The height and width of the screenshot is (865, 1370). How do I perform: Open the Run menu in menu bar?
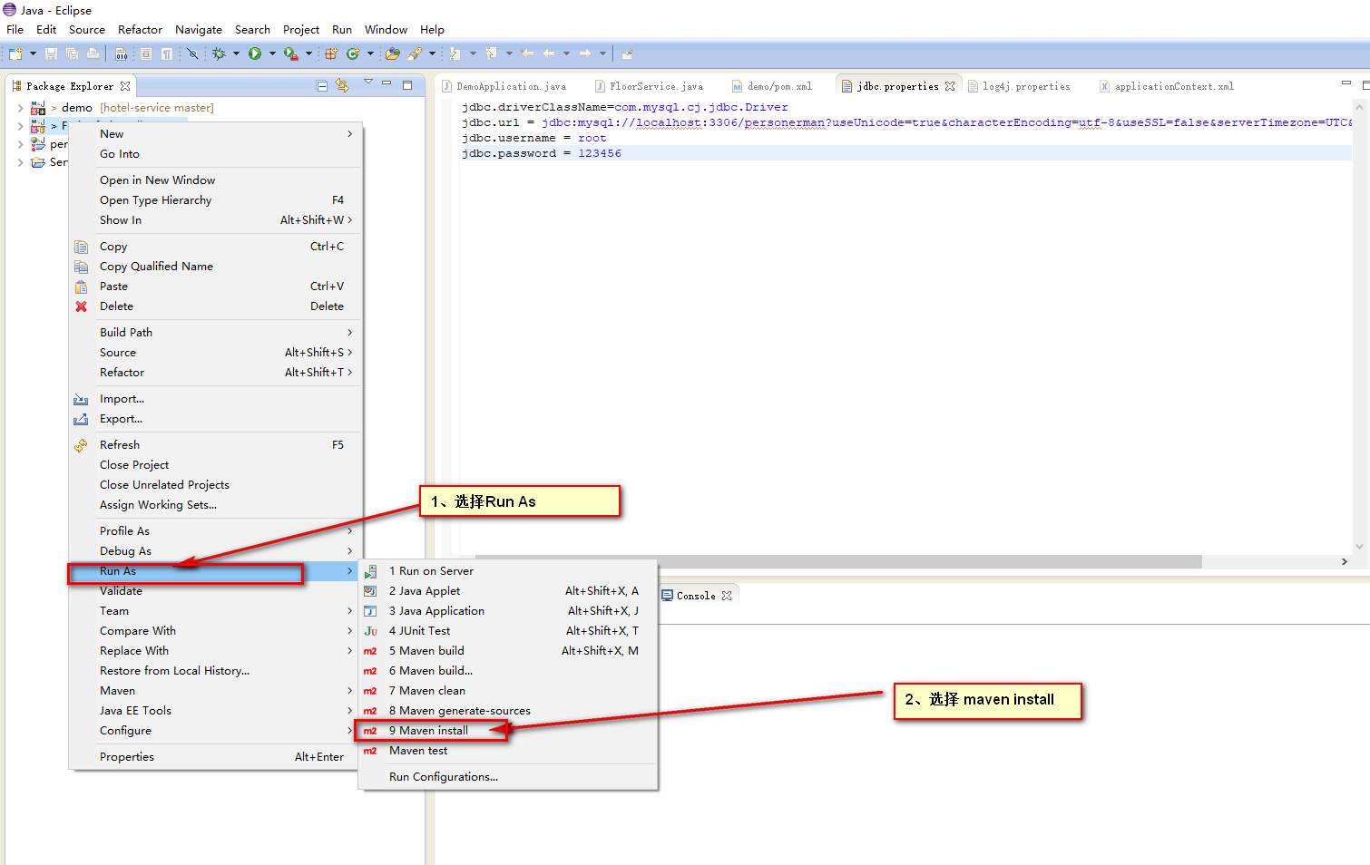(x=342, y=29)
